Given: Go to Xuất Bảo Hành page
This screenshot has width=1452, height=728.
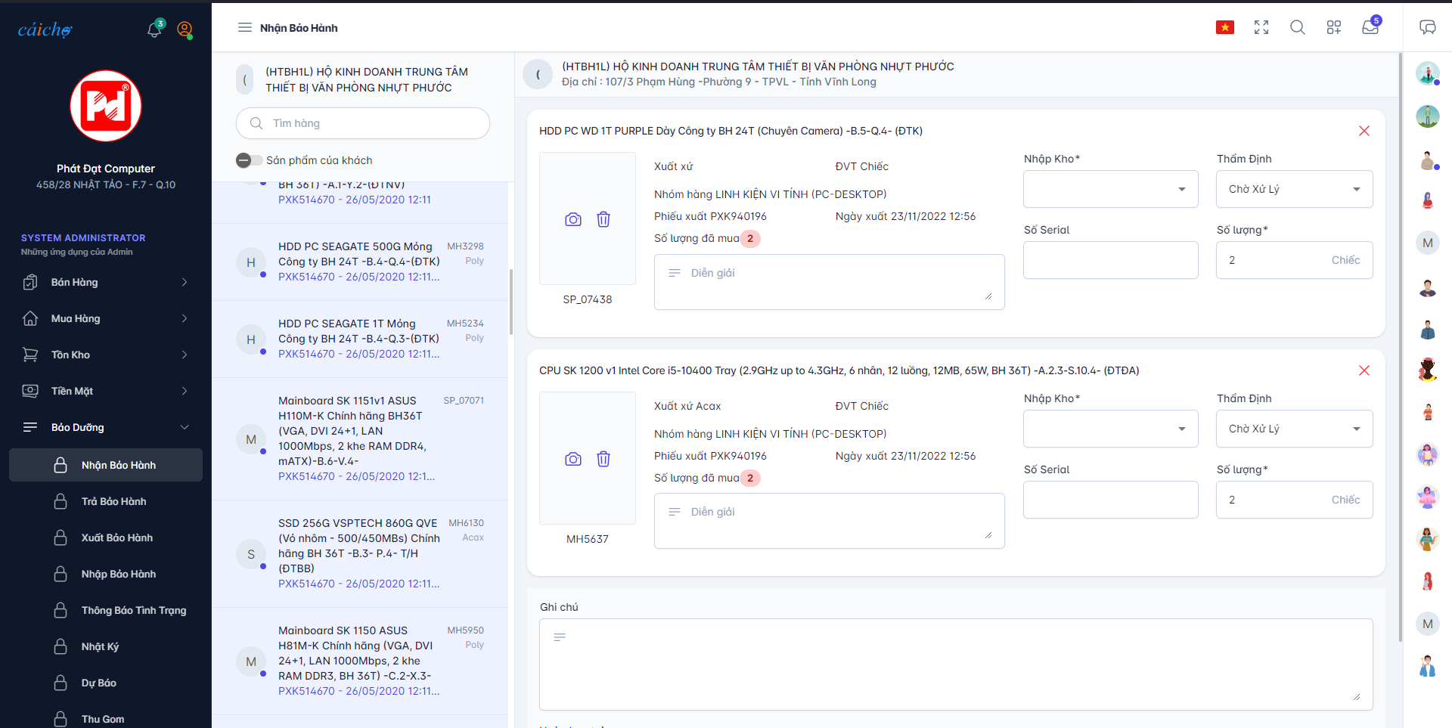Looking at the screenshot, I should [x=117, y=537].
